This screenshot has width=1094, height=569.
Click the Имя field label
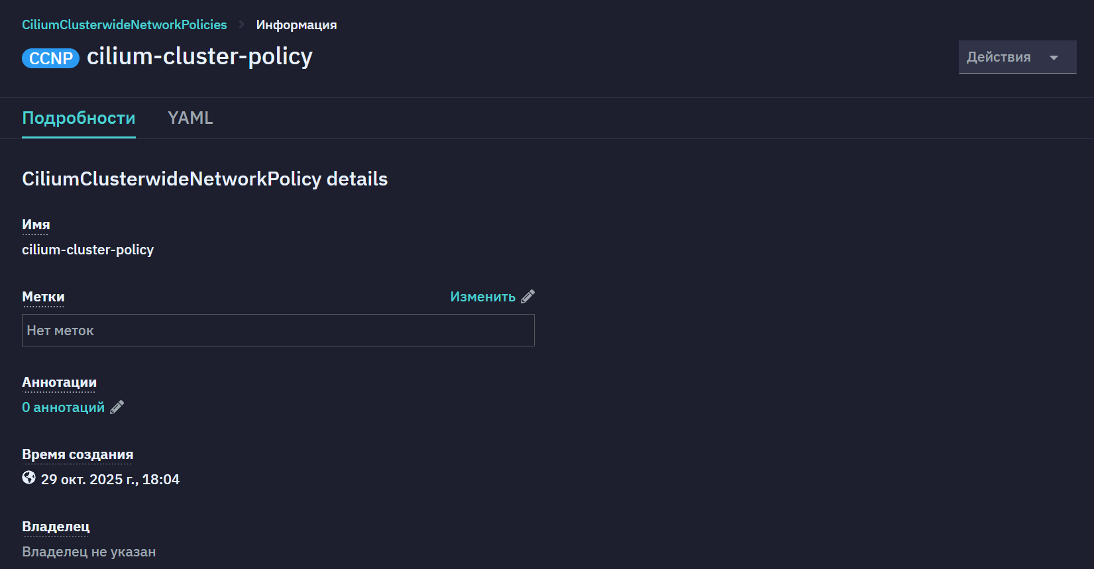point(36,225)
